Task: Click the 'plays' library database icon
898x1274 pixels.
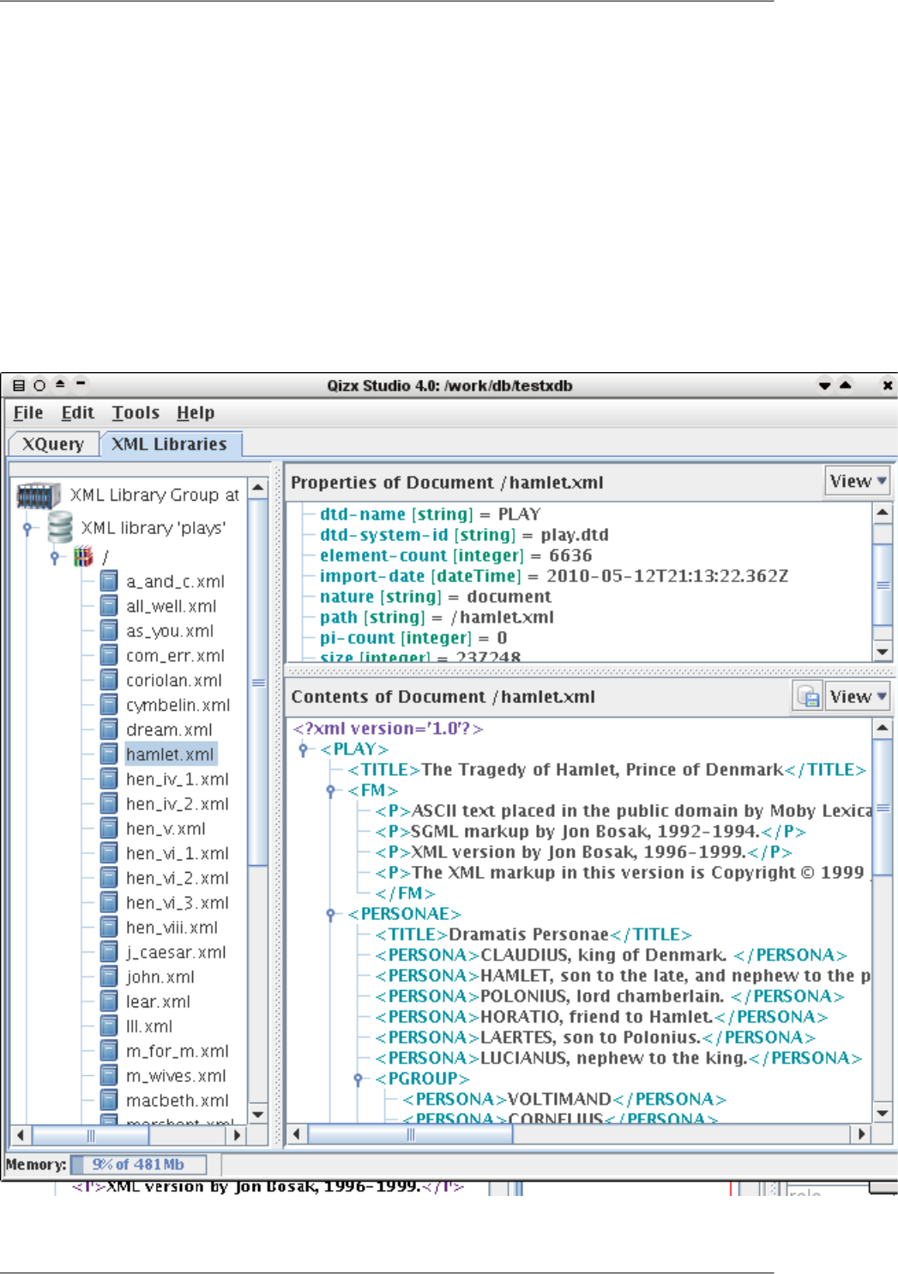Action: coord(60,527)
